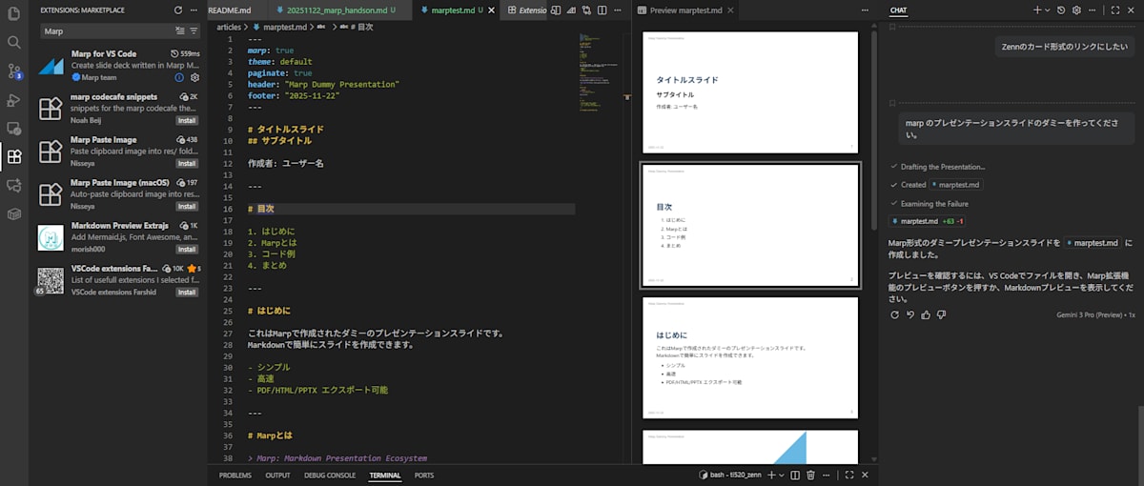Clear extensions search results
The image size is (1144, 486).
click(x=179, y=30)
